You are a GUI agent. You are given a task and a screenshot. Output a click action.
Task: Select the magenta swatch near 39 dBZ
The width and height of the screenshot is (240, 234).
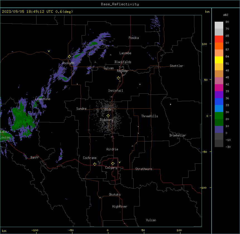tap(219, 88)
